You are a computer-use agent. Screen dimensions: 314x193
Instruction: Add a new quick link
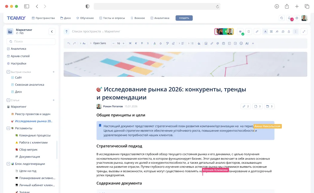54,72
